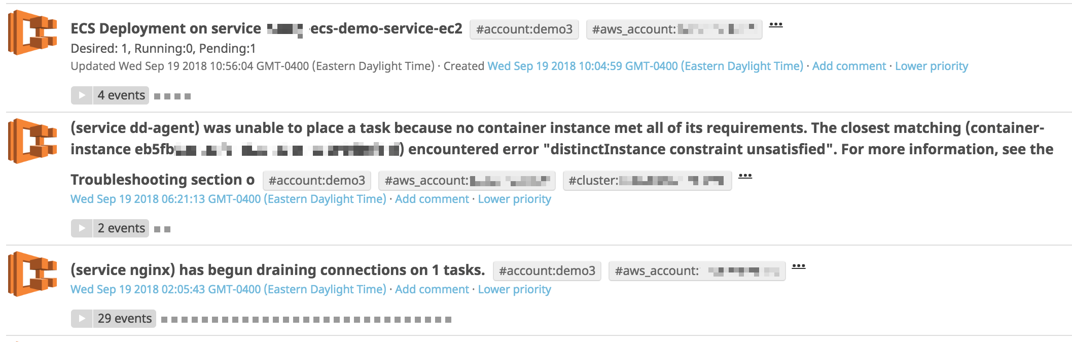Click the AWS ECS icon beside ECS Deployment event
The image size is (1072, 342).
(x=32, y=32)
